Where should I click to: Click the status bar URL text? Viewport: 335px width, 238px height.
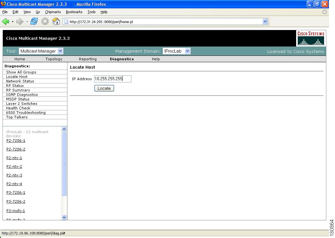click(x=33, y=233)
